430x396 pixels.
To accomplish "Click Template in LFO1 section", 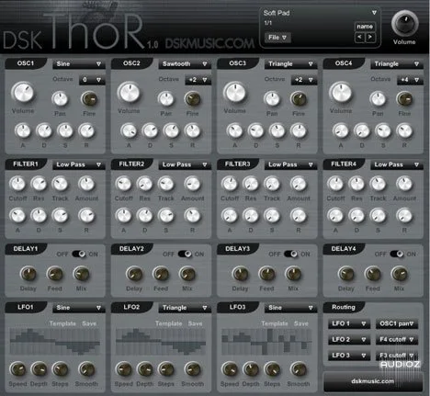I will pyautogui.click(x=62, y=323).
